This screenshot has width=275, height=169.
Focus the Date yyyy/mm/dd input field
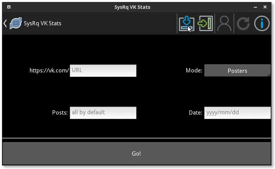tap(237, 113)
